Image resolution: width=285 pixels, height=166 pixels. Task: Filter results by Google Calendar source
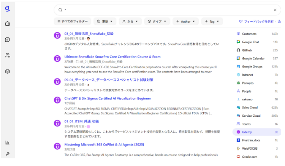[253, 58]
